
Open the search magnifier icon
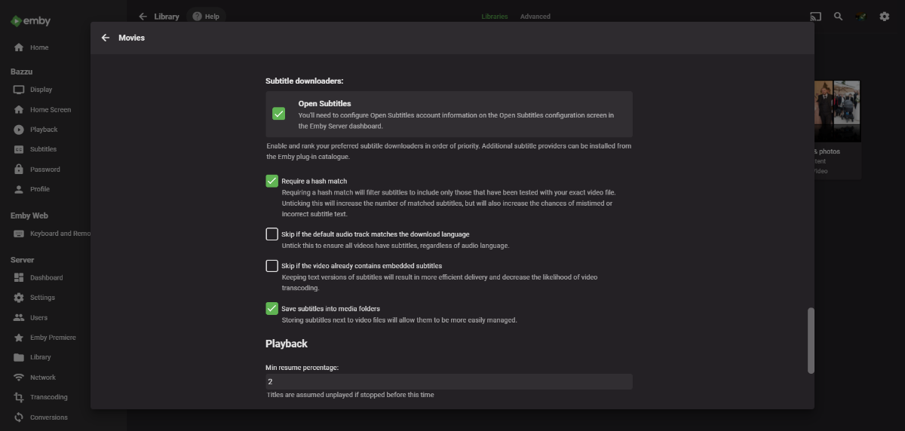pos(838,17)
